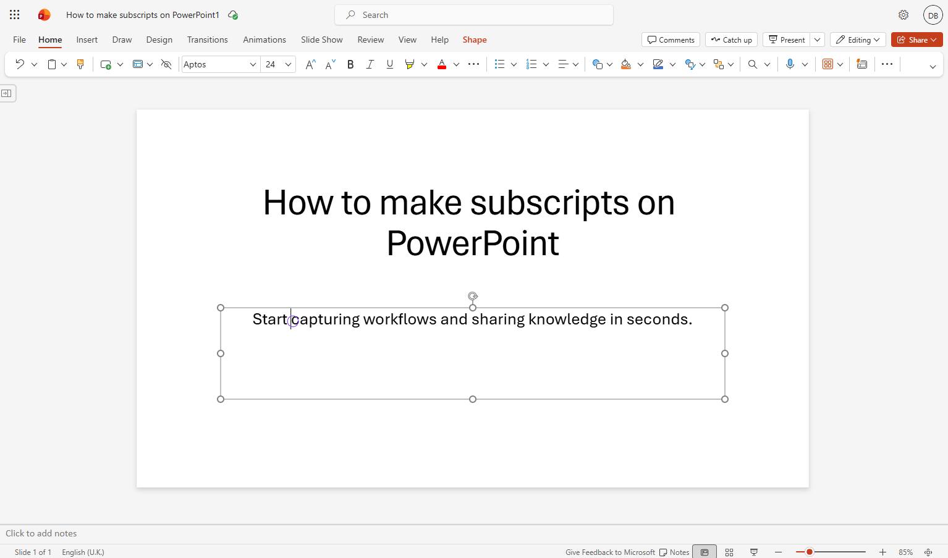Apply bulleted list formatting
This screenshot has width=948, height=558.
click(x=500, y=64)
